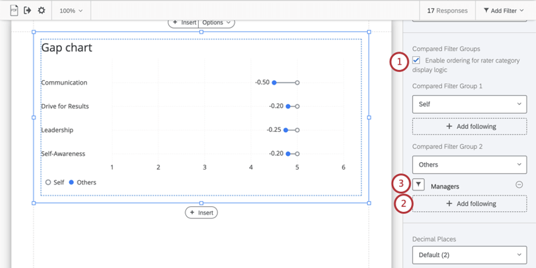Open the 100% zoom dropdown
The height and width of the screenshot is (268, 536).
(71, 11)
